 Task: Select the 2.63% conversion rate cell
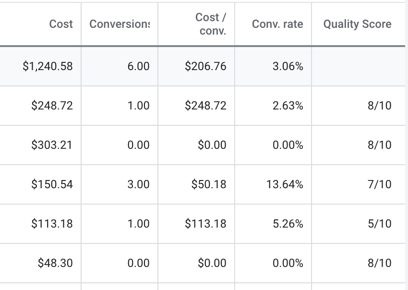288,106
